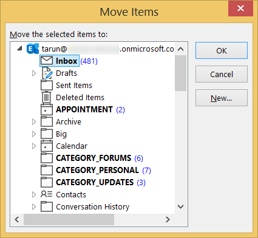The height and width of the screenshot is (238, 258).
Task: Collapse the tarun@ account tree node
Action: tap(19, 48)
